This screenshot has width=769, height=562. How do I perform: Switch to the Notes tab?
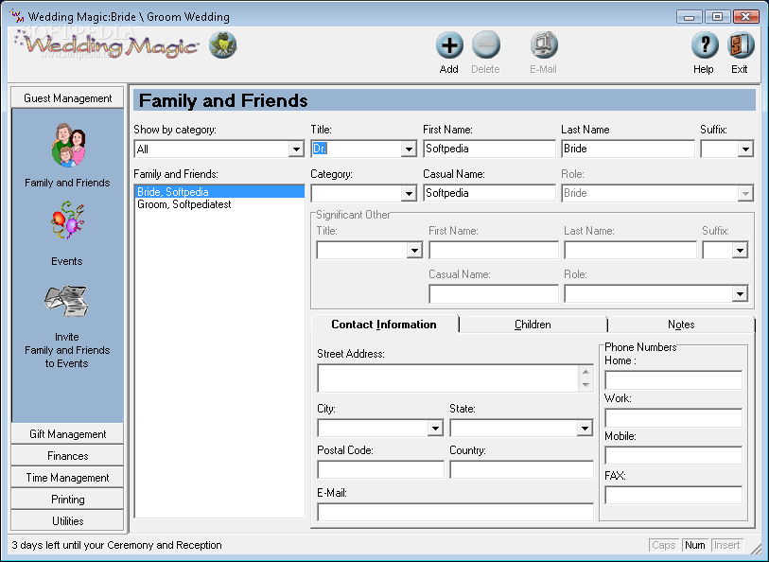coord(681,325)
